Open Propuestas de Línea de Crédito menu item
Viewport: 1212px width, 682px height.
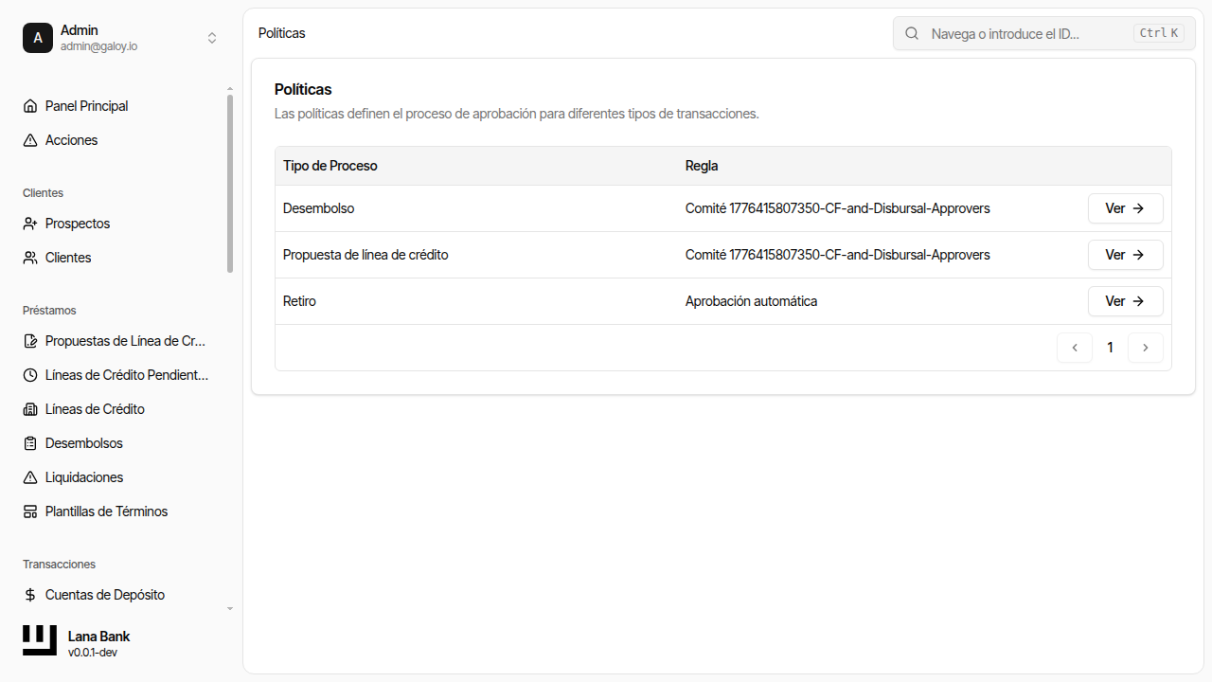pos(125,341)
